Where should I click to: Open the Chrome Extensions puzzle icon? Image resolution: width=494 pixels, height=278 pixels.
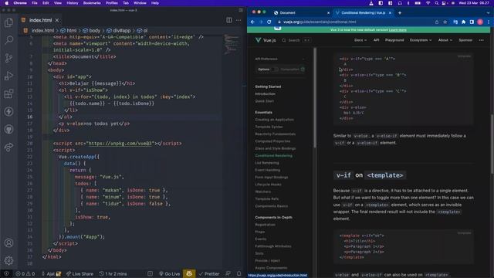(x=463, y=22)
